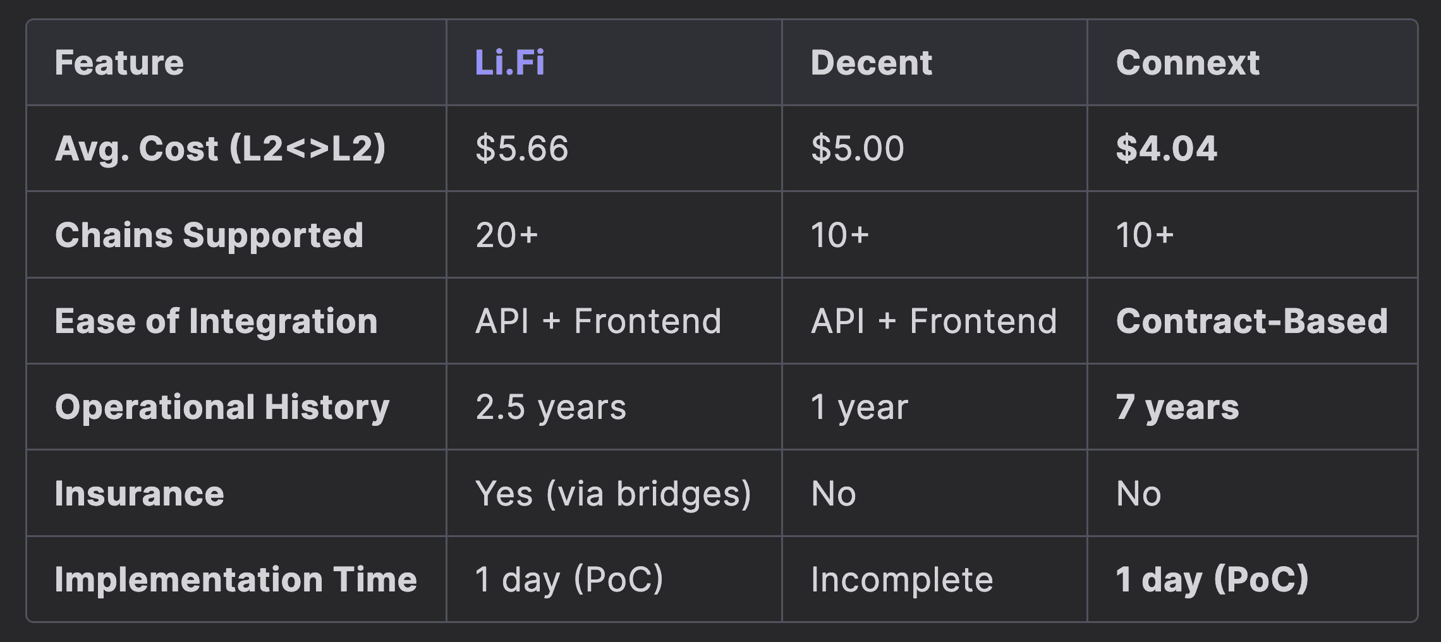Image resolution: width=1441 pixels, height=642 pixels.
Task: Select the Contract-Based cell
Action: (x=1252, y=321)
